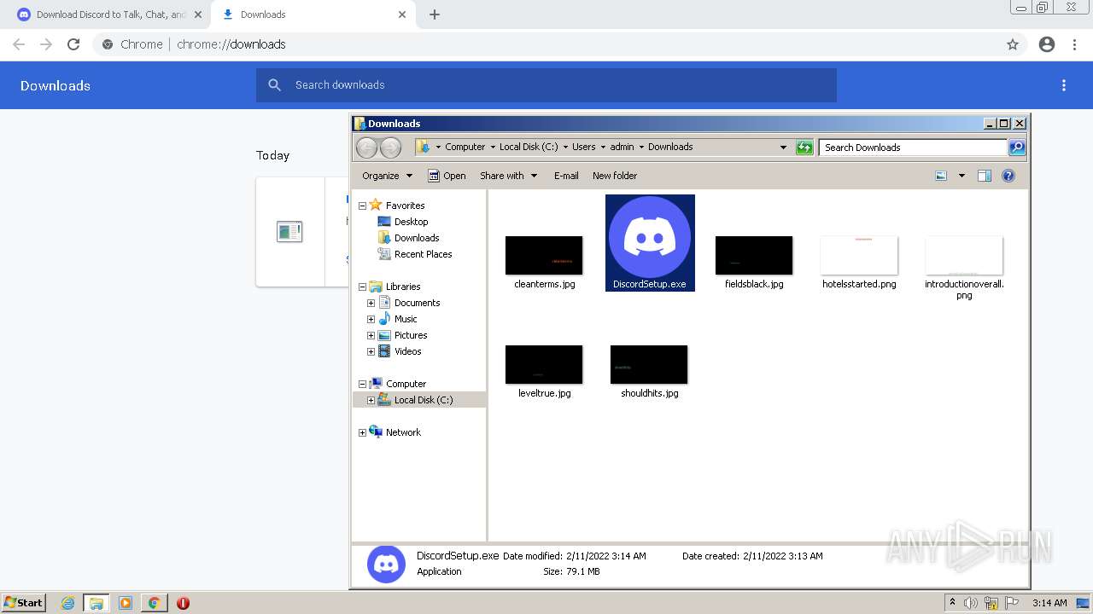The width and height of the screenshot is (1093, 614).
Task: Select the fieldsblack.jpg thumbnail
Action: pos(754,255)
